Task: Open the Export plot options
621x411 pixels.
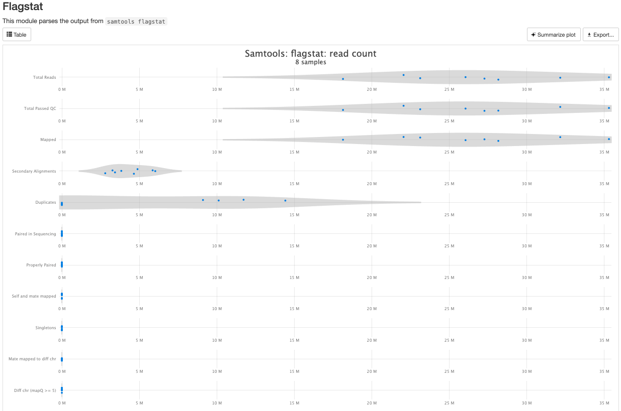Action: tap(600, 35)
